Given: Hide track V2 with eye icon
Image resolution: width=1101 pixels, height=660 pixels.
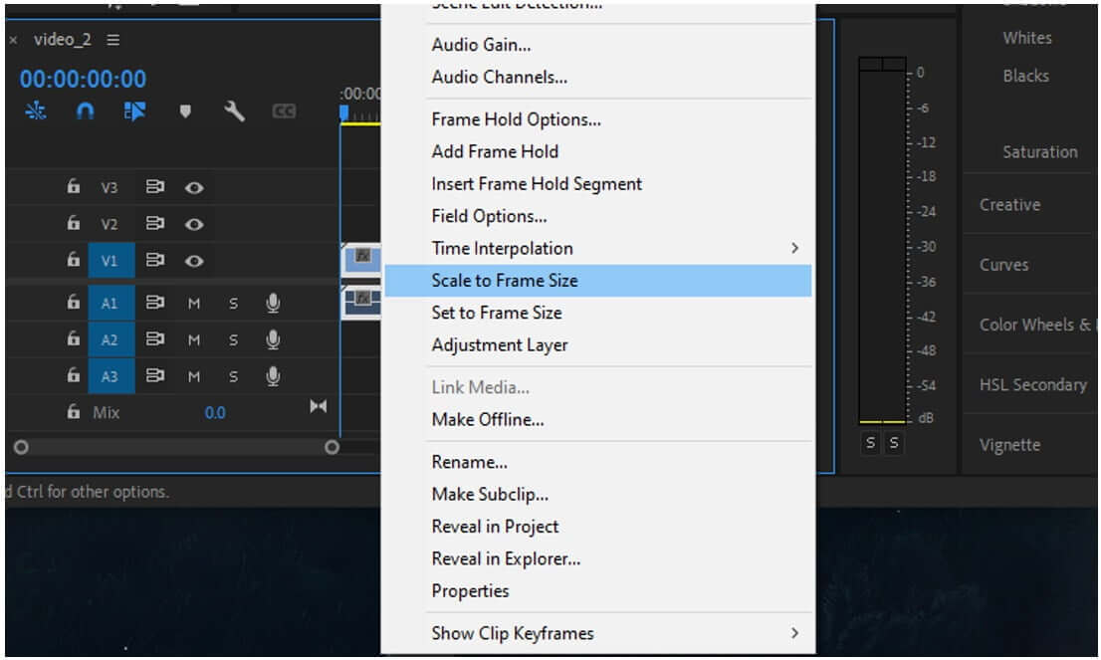Looking at the screenshot, I should pyautogui.click(x=194, y=224).
